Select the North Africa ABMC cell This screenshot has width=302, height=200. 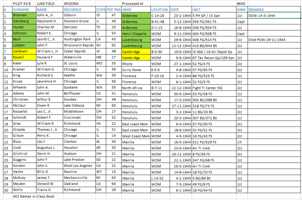point(136,88)
